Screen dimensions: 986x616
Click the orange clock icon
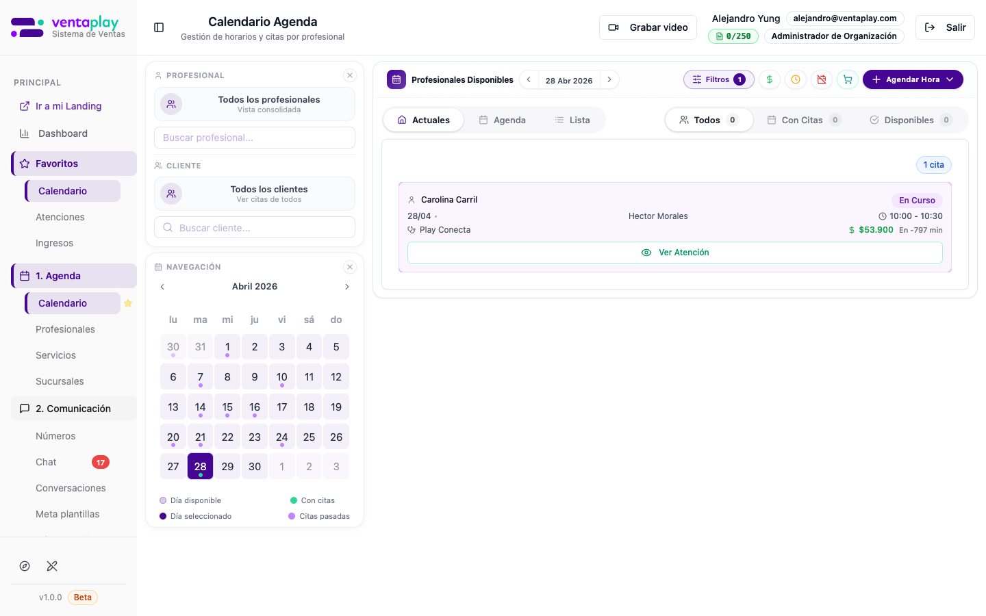click(x=796, y=79)
